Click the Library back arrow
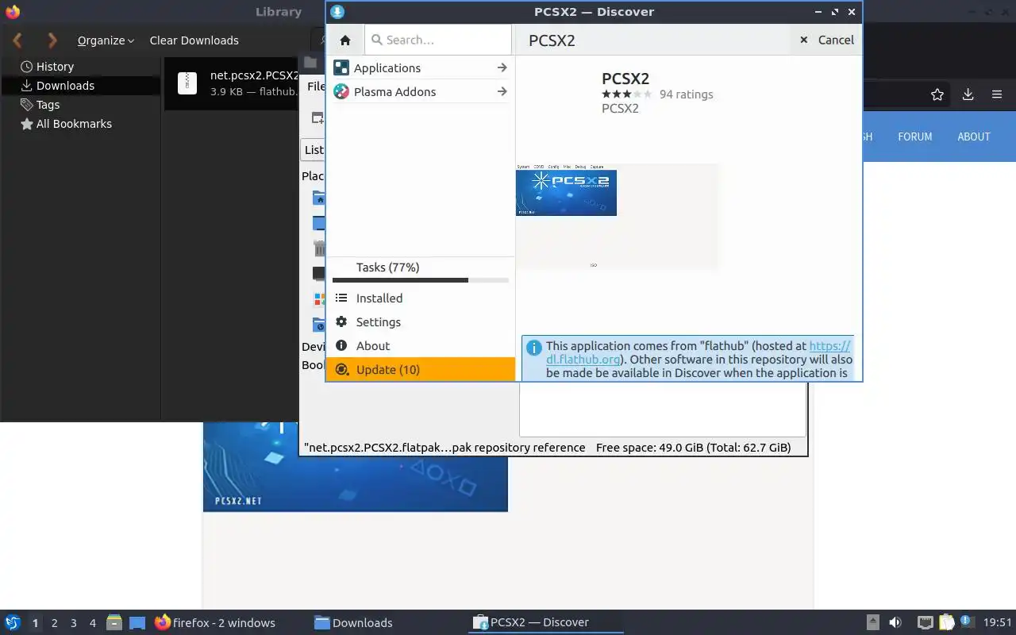1016x635 pixels. tap(17, 40)
